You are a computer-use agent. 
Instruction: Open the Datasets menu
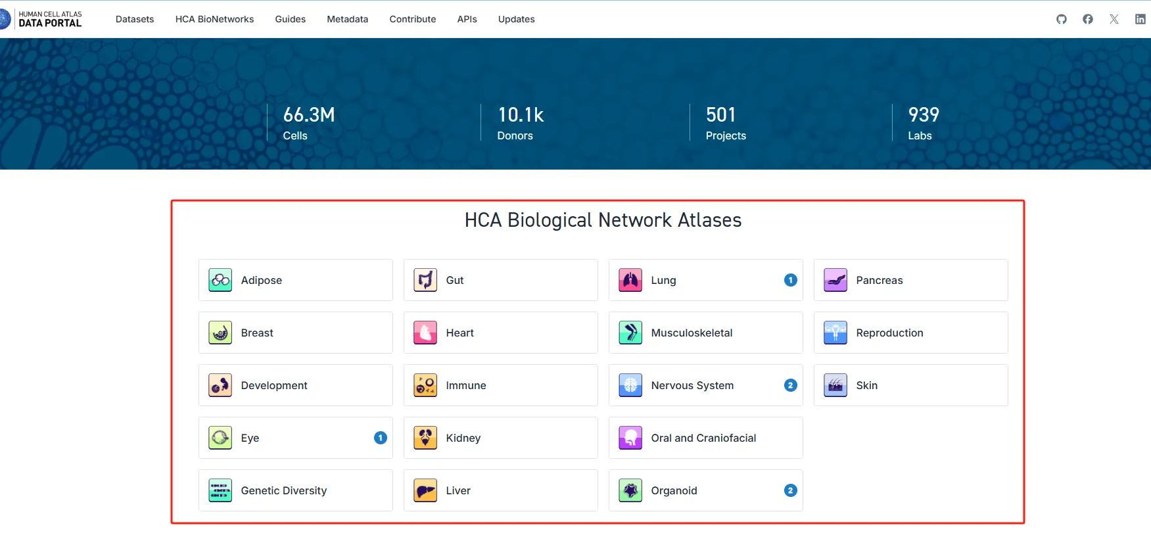coord(135,19)
